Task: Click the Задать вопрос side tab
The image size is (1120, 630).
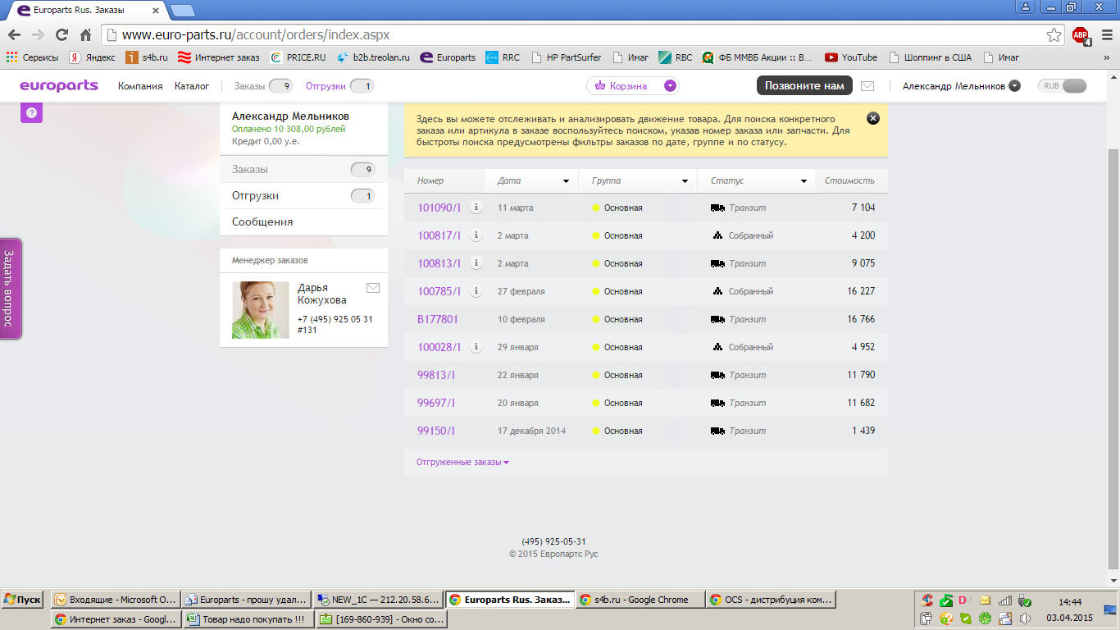Action: point(9,288)
